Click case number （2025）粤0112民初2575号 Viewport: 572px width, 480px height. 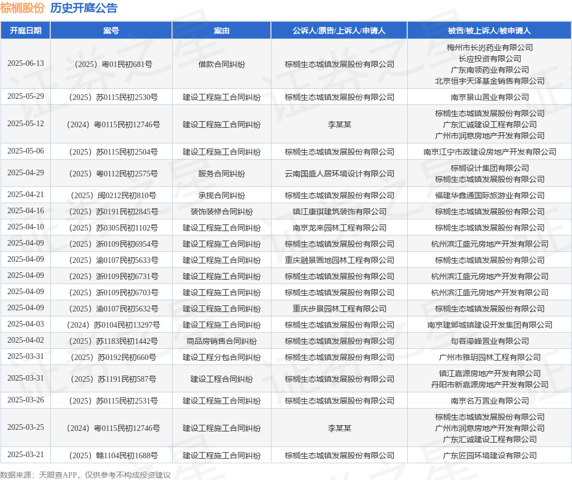point(111,174)
